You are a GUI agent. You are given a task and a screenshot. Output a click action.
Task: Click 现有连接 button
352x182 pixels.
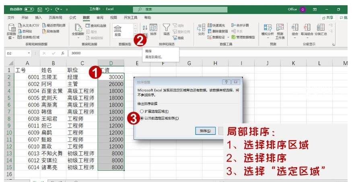click(x=51, y=31)
